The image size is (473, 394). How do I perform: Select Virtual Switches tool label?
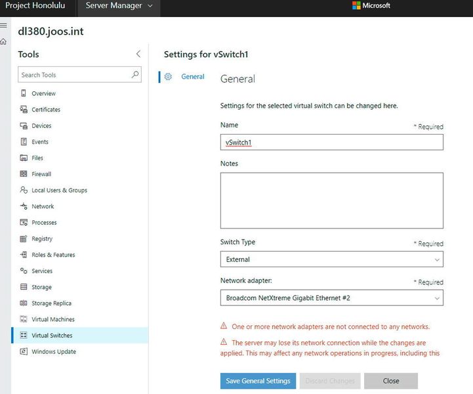tap(52, 336)
